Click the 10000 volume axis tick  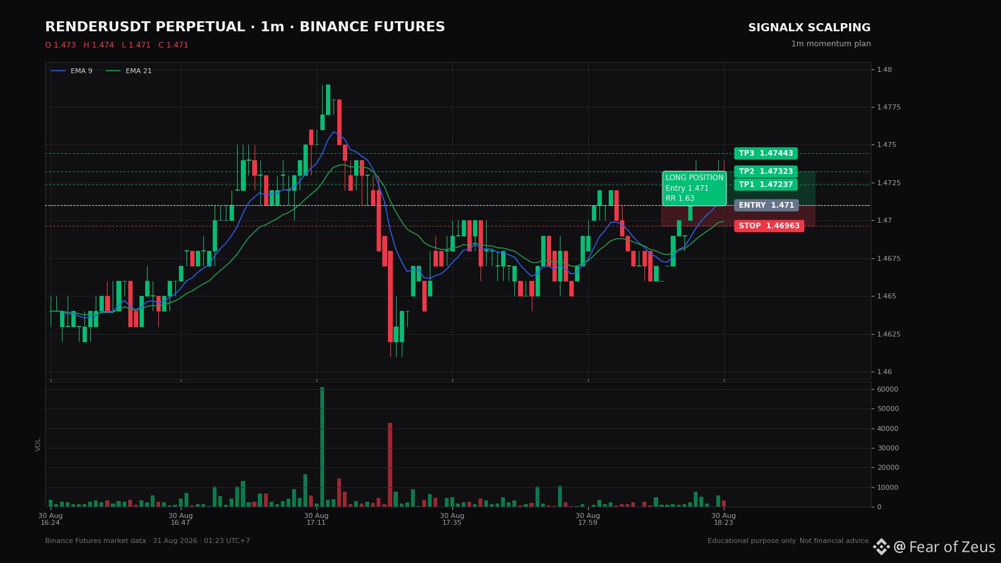(888, 487)
